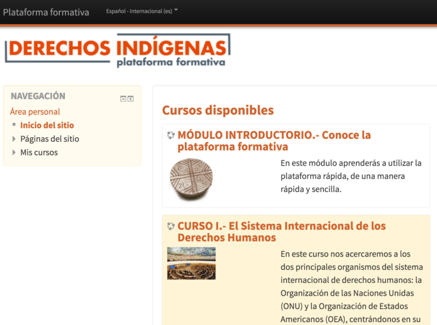
Task: Click course icon beside CURSO I title
Action: point(171,226)
